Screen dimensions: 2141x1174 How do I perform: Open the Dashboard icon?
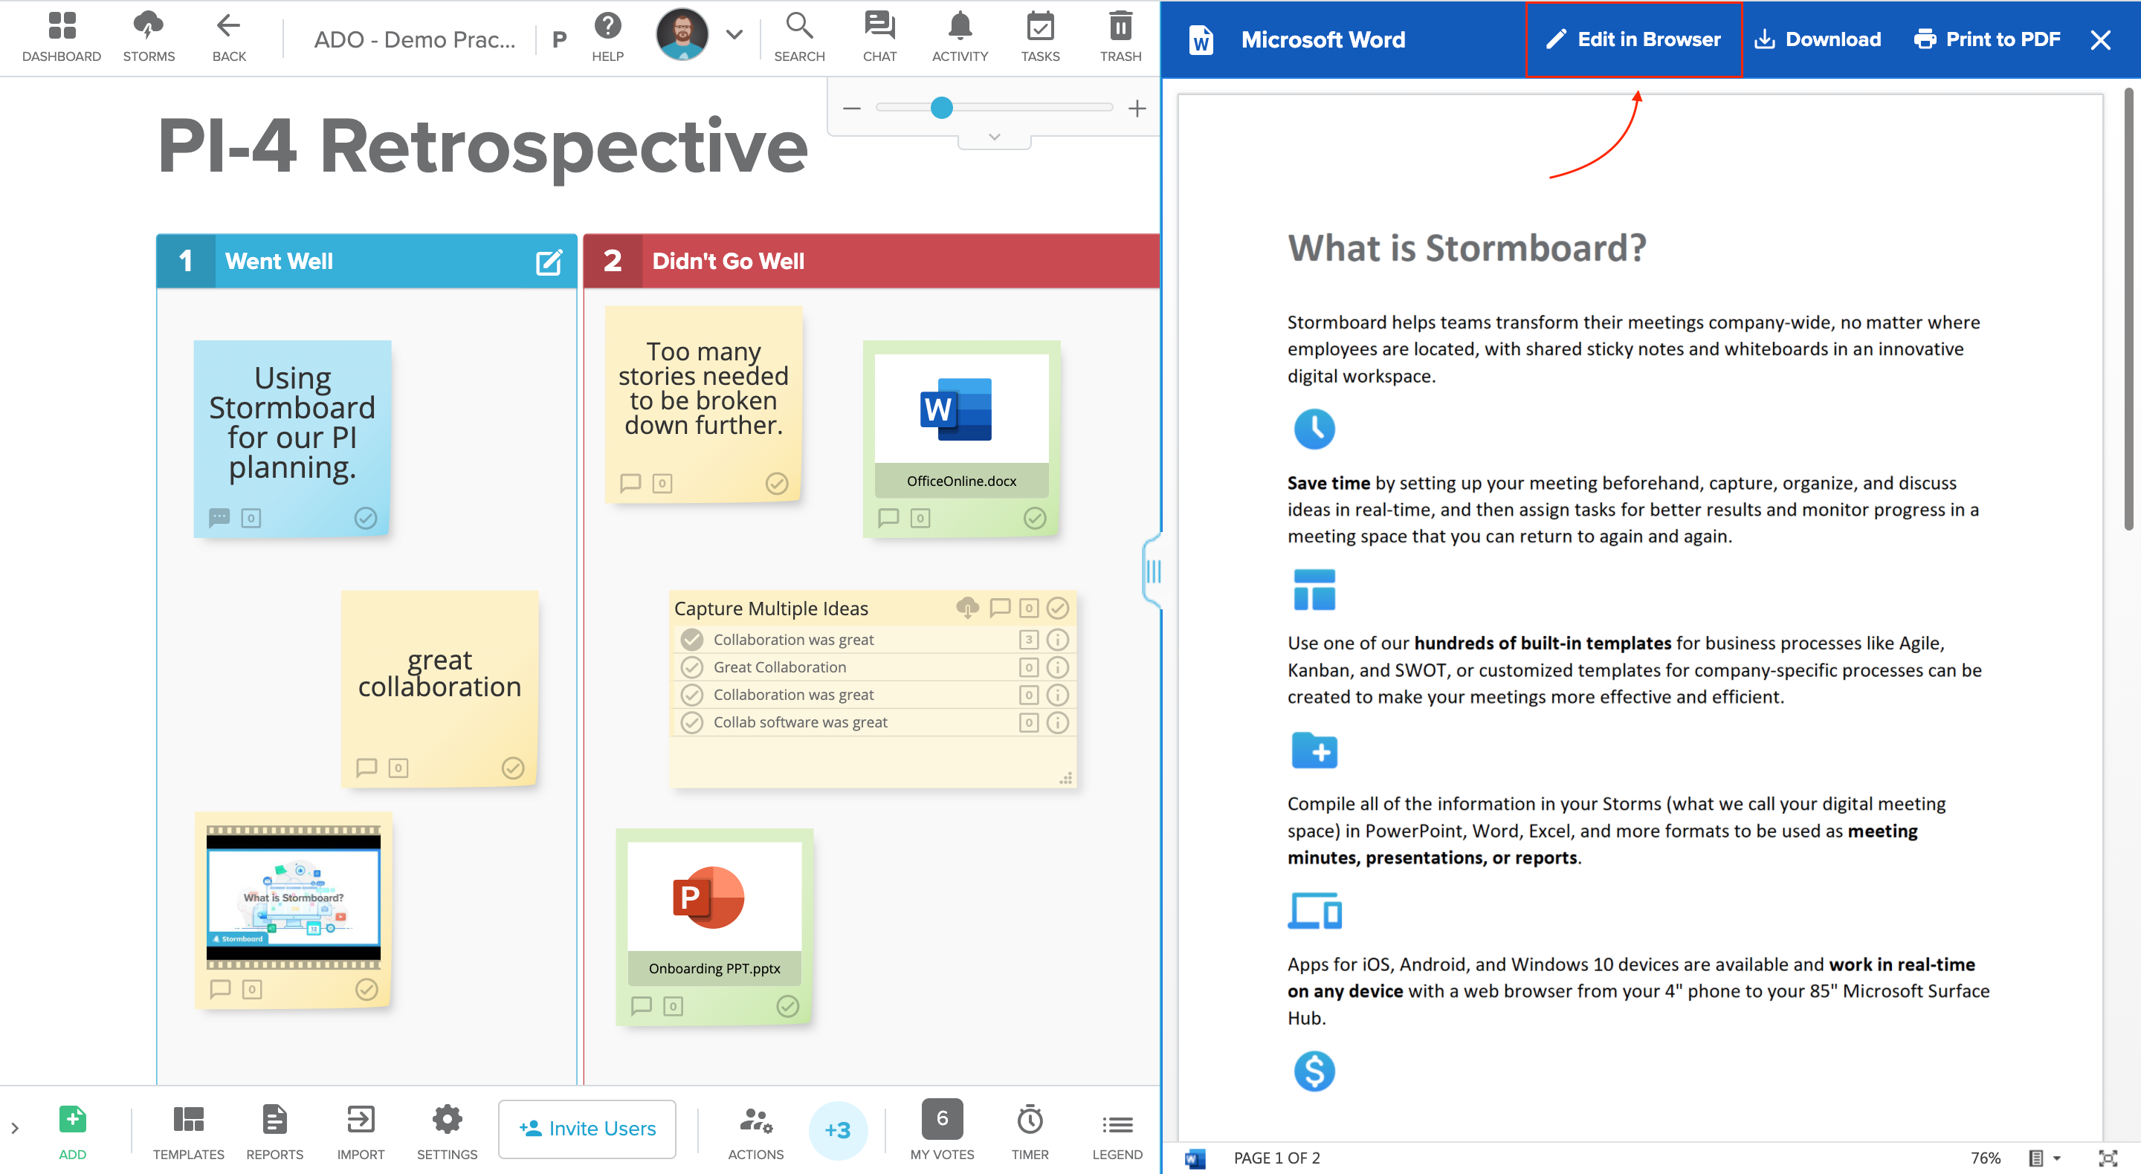(62, 36)
